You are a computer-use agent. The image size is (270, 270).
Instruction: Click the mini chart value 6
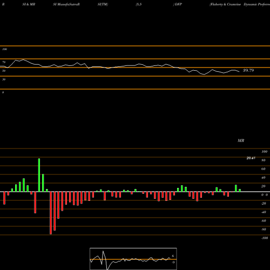point(173,256)
